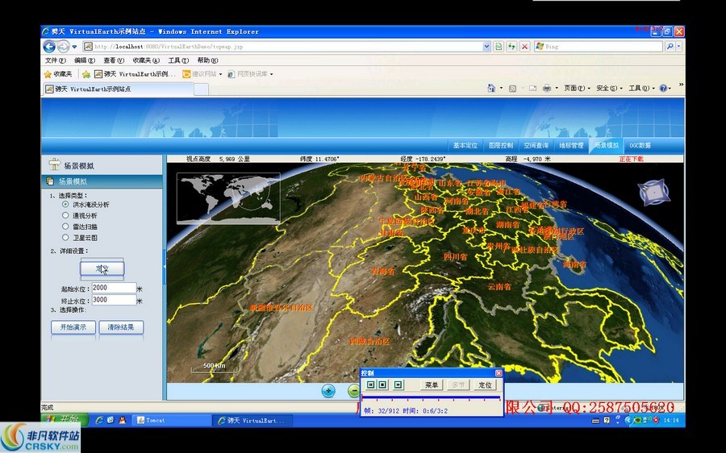Select the 雷达扫描 radio button
The image size is (726, 453).
(65, 226)
